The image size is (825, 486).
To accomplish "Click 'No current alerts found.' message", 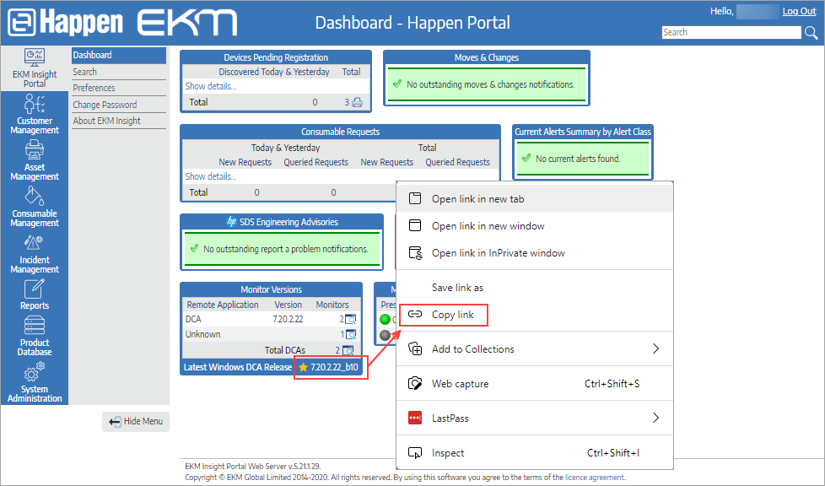I will click(x=578, y=159).
